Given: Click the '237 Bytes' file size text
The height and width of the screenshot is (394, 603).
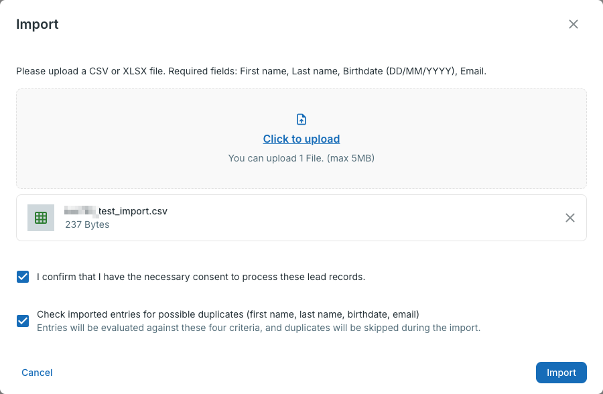Looking at the screenshot, I should coord(87,224).
